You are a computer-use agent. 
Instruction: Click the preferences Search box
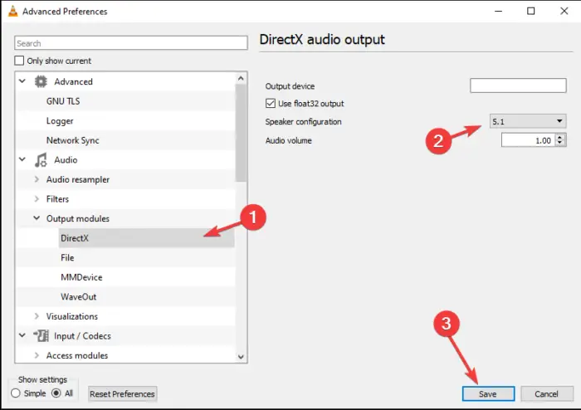coord(131,43)
